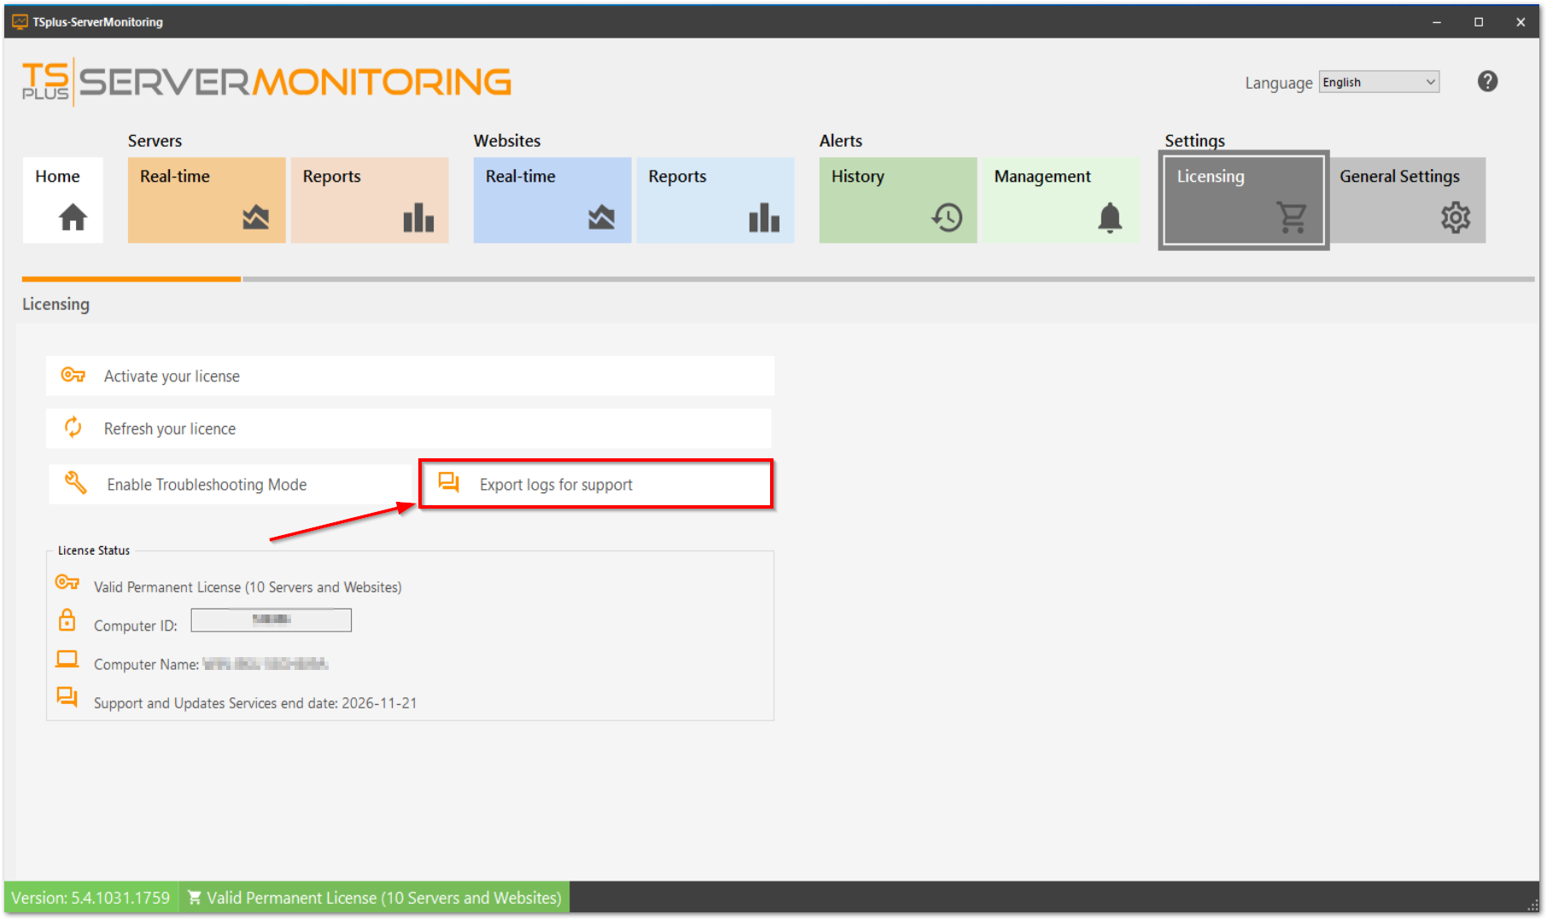
Task: Click the Alerts Management bell icon
Action: coord(1109,218)
